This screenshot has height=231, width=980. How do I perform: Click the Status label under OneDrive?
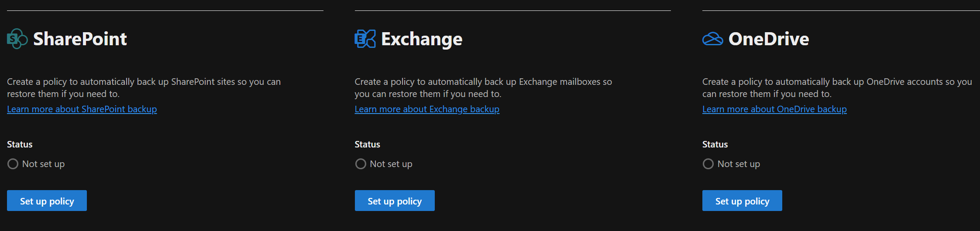click(715, 144)
